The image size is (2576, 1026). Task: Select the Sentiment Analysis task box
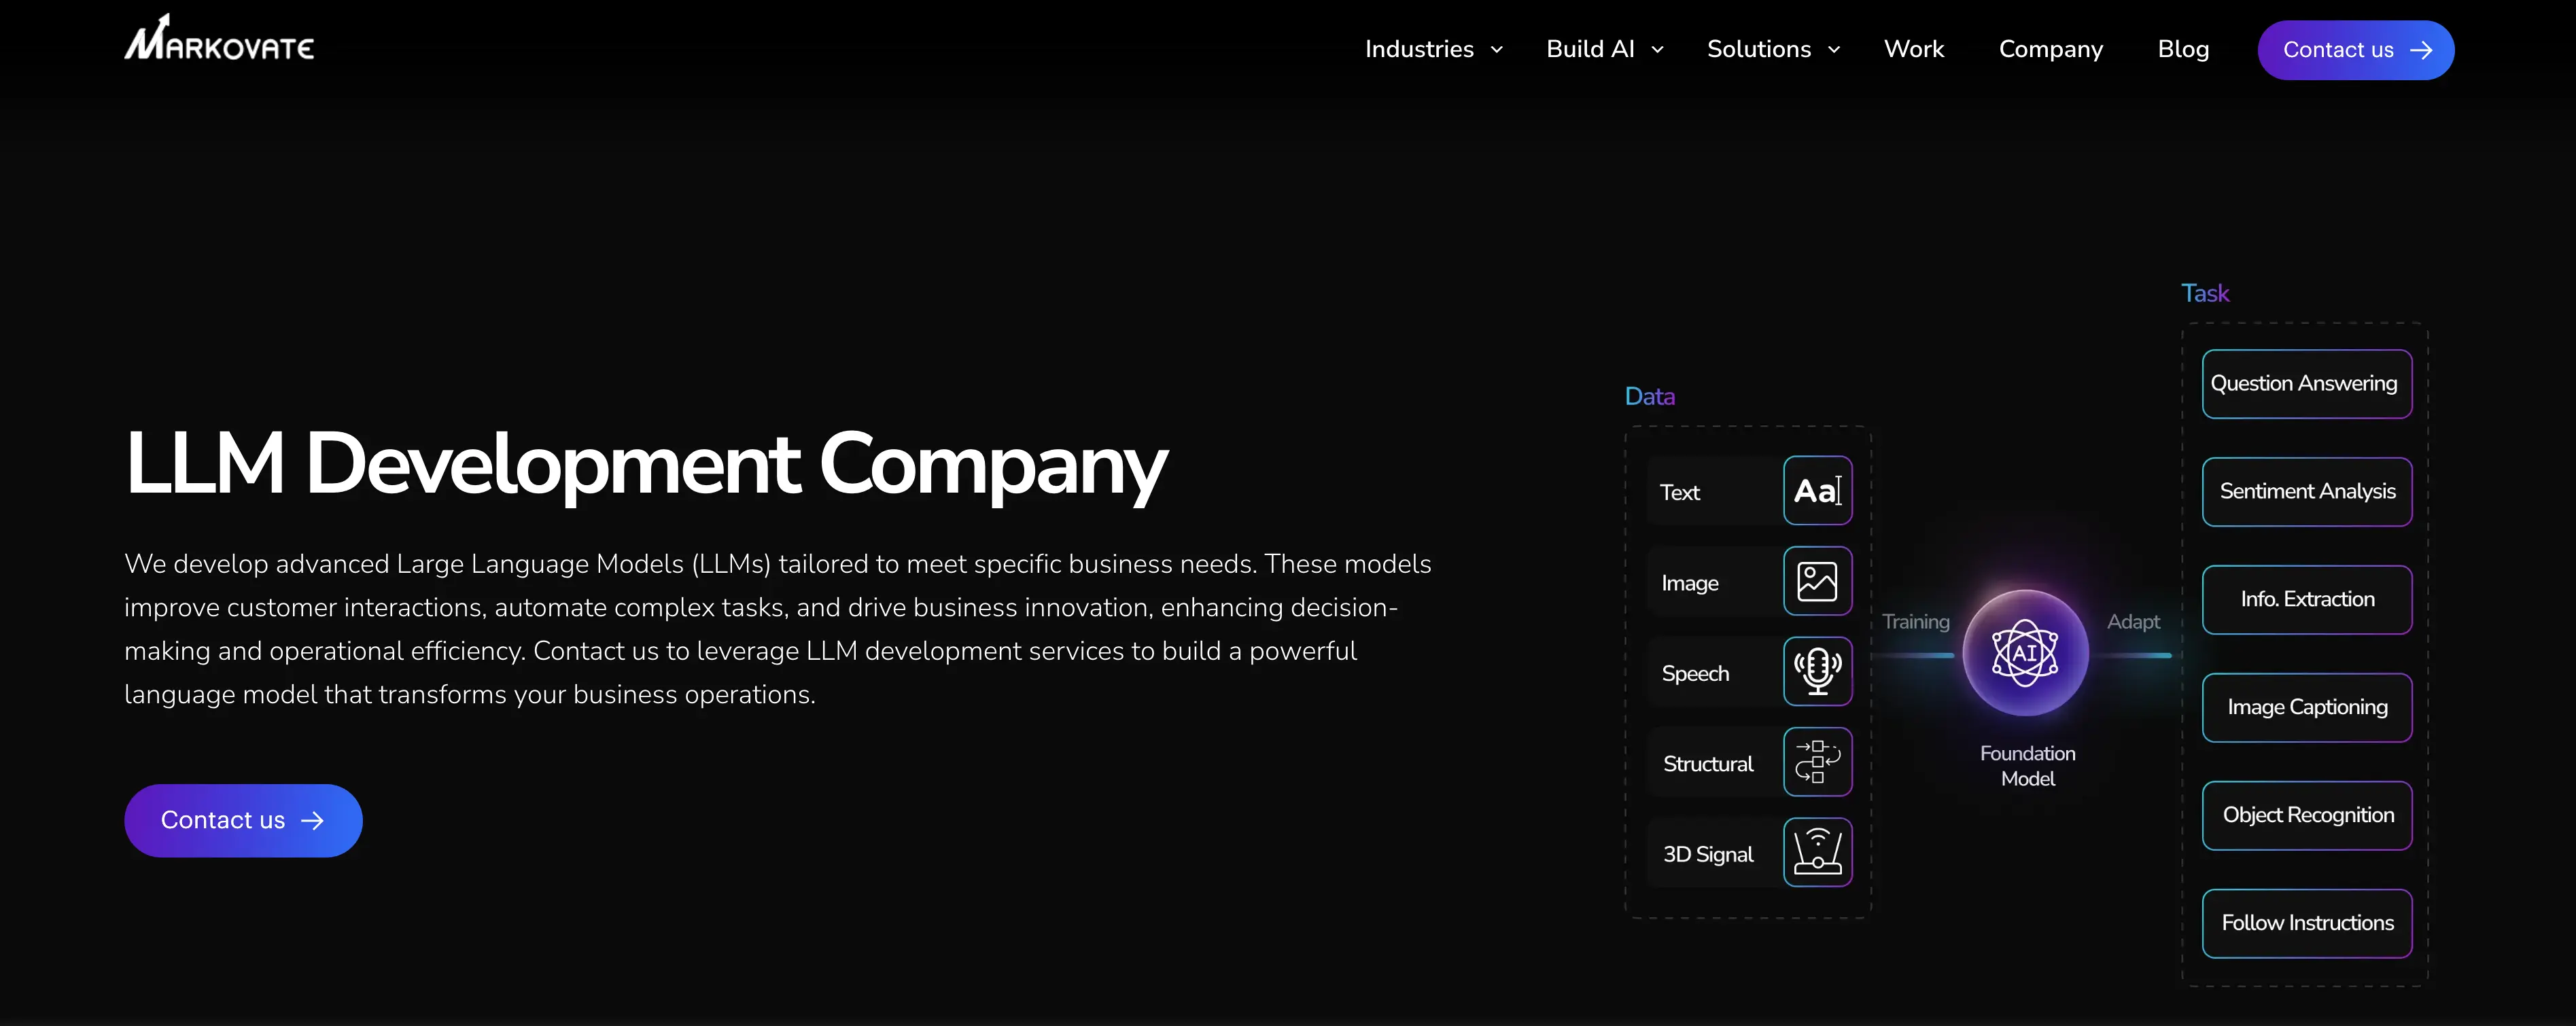point(2307,492)
